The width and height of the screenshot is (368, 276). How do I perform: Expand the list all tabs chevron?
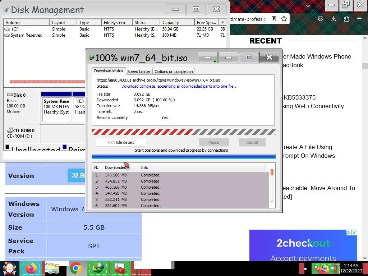tap(308, 6)
